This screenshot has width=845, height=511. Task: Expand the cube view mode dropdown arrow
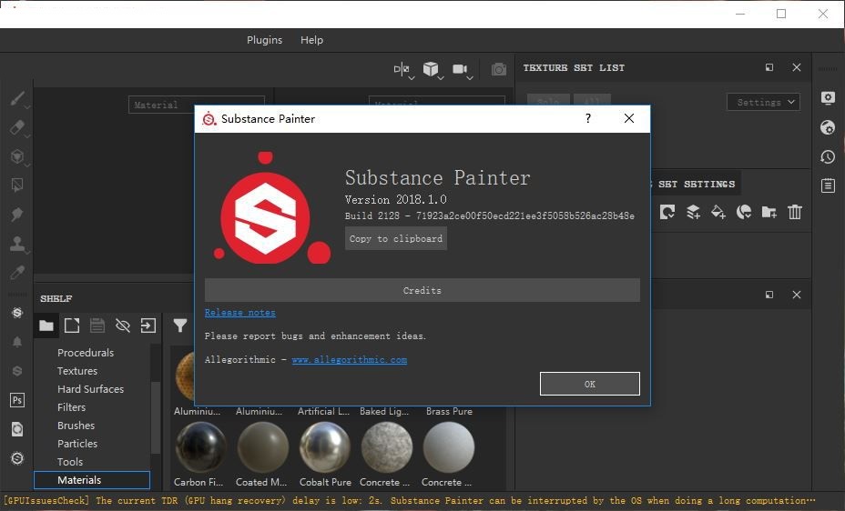[x=441, y=78]
